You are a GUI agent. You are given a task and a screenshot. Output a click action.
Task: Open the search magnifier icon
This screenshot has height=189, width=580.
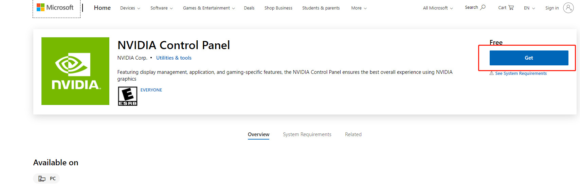coord(483,7)
